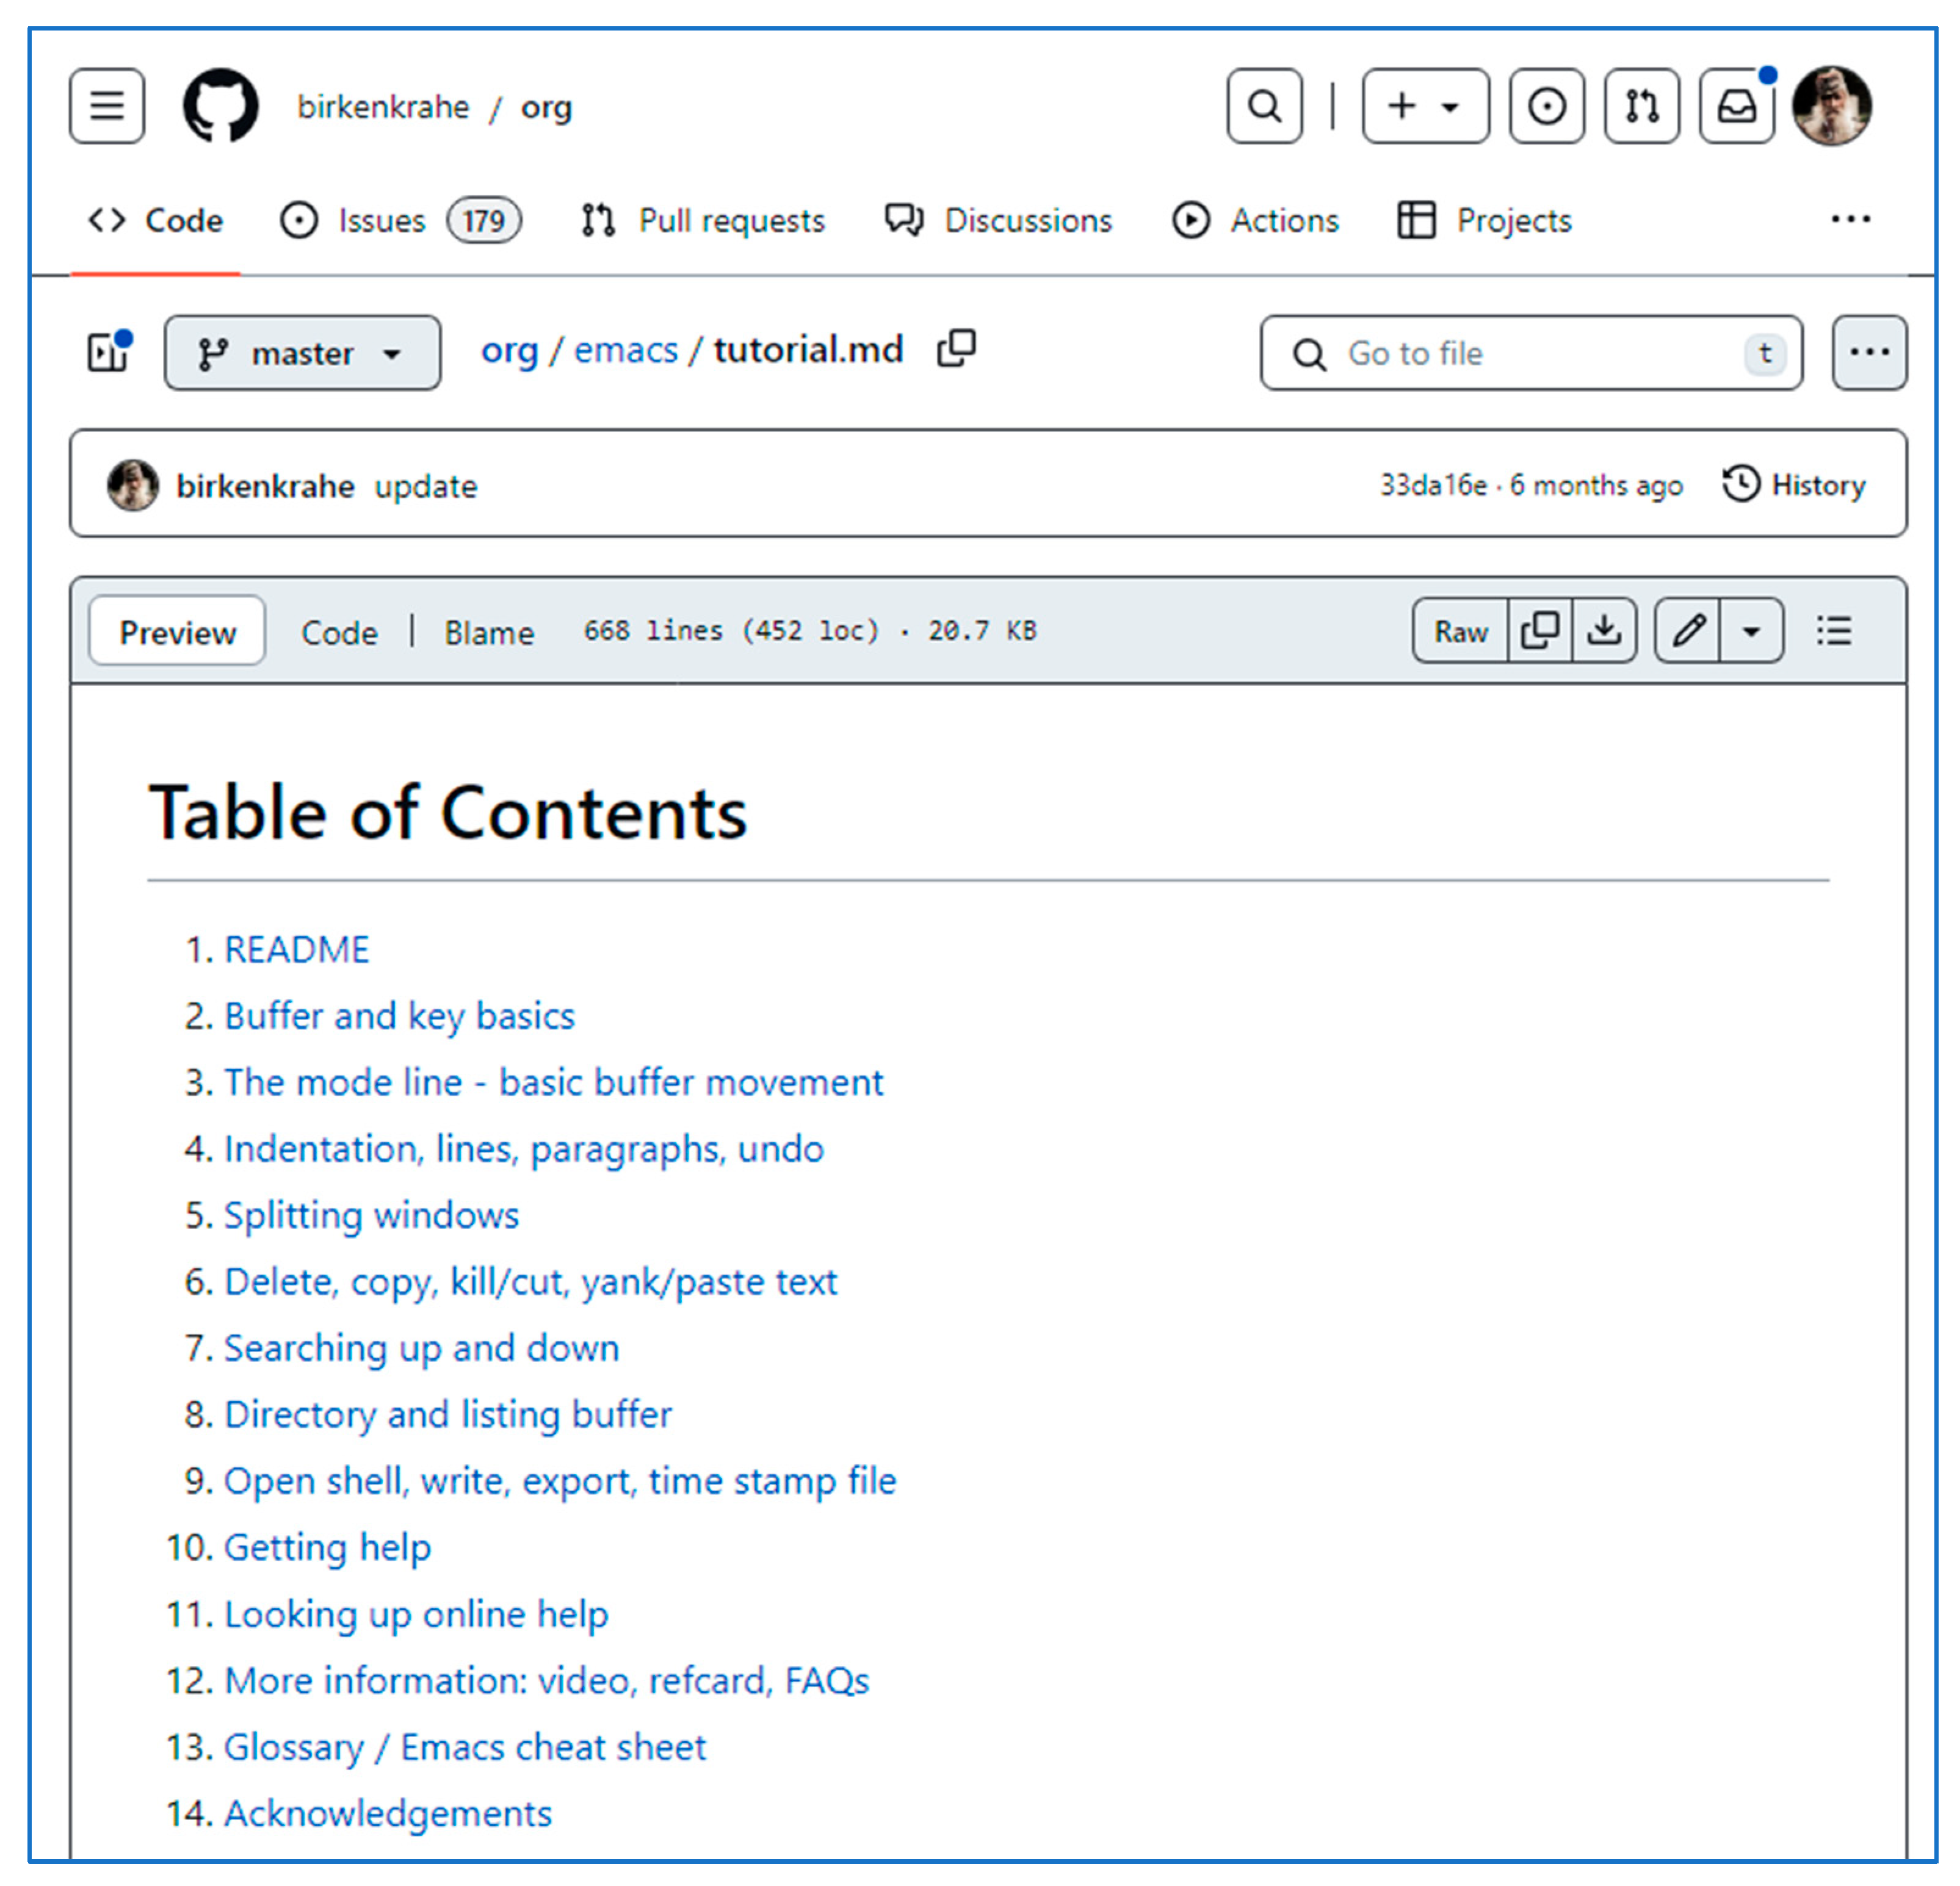
Task: Click the Go to file search field
Action: tap(1530, 353)
